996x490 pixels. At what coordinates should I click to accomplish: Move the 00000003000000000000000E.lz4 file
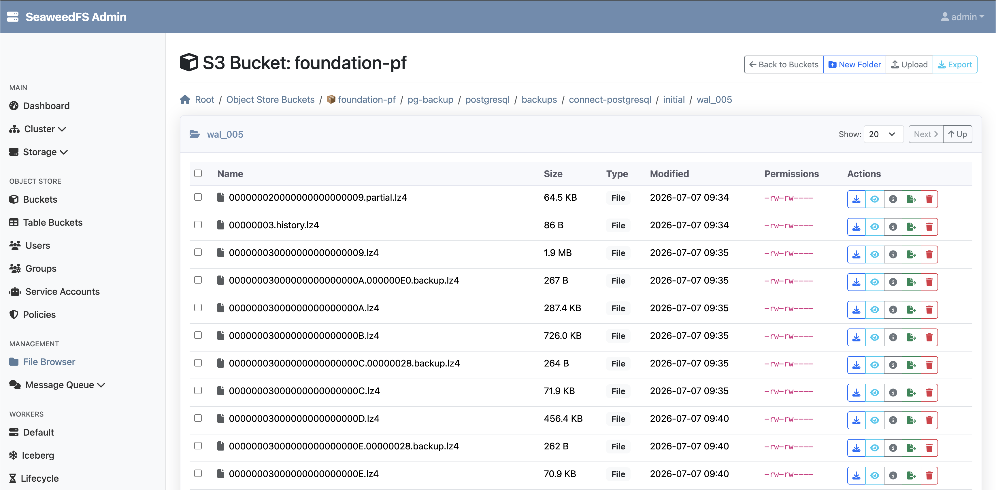point(911,475)
